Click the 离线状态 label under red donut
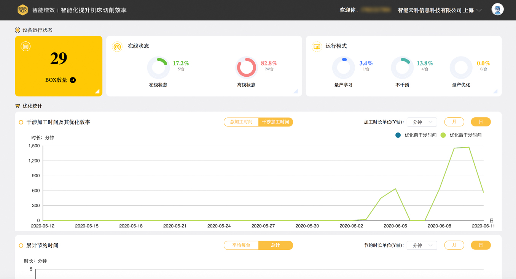 click(x=246, y=85)
